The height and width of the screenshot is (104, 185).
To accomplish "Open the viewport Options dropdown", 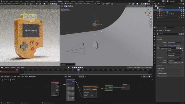I will pyautogui.click(x=149, y=6).
